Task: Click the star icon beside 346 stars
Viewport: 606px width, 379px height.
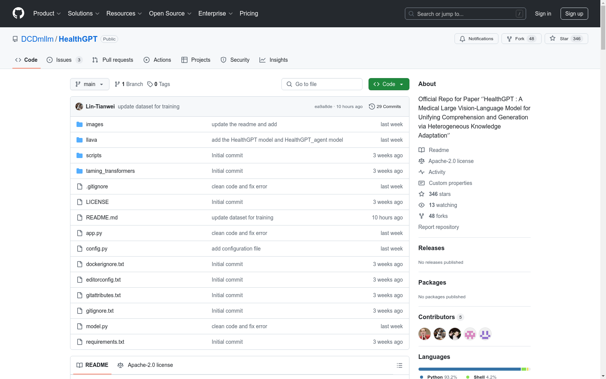Action: (422, 194)
